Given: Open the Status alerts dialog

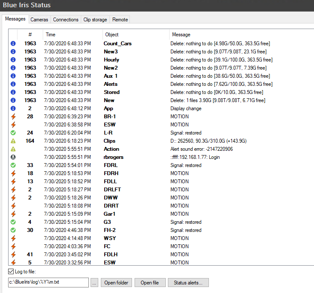Looking at the screenshot, I should (x=188, y=283).
